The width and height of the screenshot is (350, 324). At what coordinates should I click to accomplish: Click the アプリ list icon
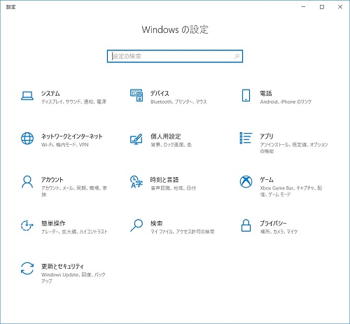(246, 138)
